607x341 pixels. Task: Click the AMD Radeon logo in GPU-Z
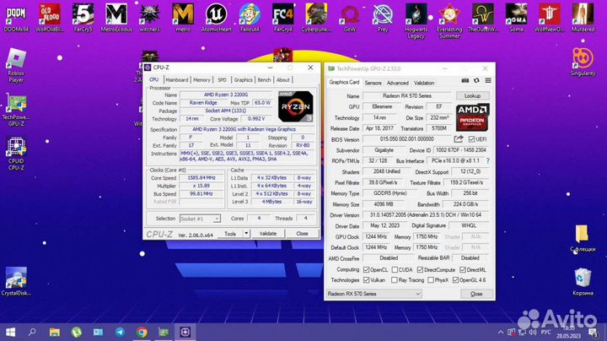(x=472, y=116)
